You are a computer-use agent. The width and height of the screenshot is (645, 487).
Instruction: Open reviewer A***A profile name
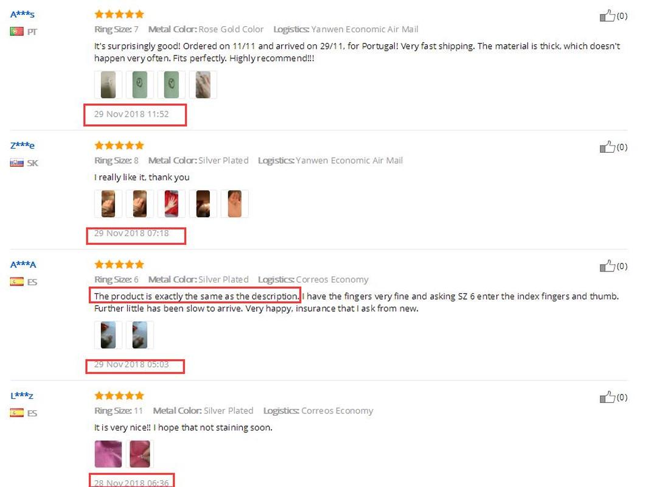click(x=23, y=265)
